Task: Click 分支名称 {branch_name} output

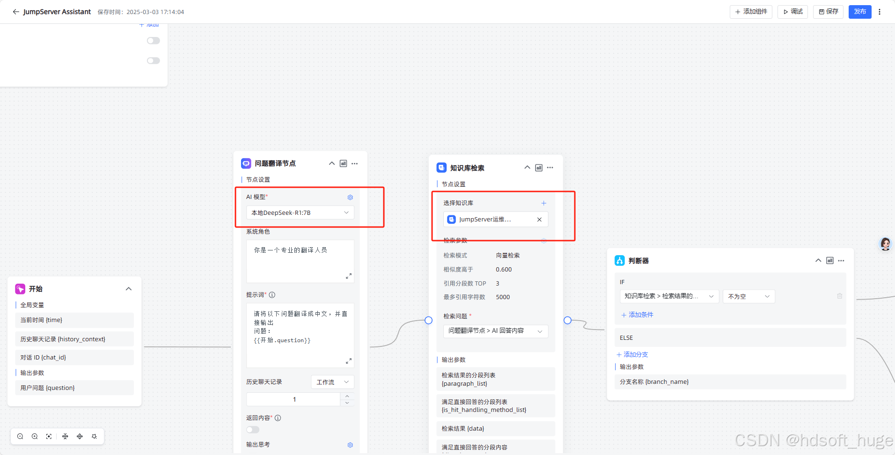Action: pyautogui.click(x=730, y=382)
